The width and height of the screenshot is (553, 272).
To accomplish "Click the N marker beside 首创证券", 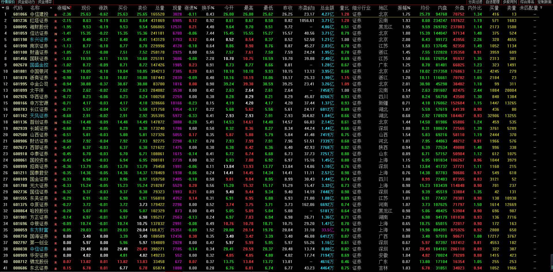I will click(56, 122).
